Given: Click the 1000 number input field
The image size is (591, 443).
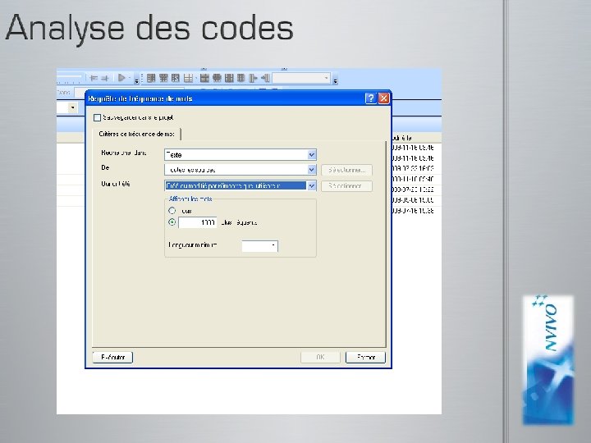Looking at the screenshot, I should pos(198,222).
